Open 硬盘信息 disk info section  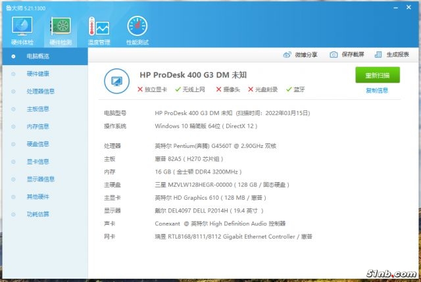[x=37, y=144]
